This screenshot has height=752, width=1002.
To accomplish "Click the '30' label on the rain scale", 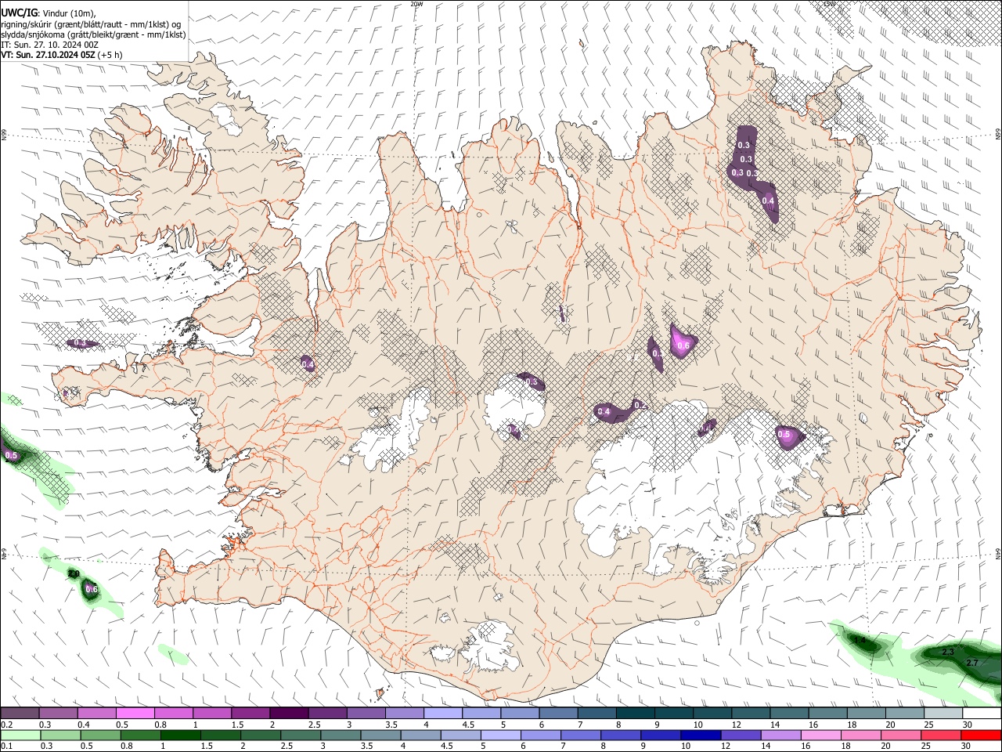I will pyautogui.click(x=968, y=746).
